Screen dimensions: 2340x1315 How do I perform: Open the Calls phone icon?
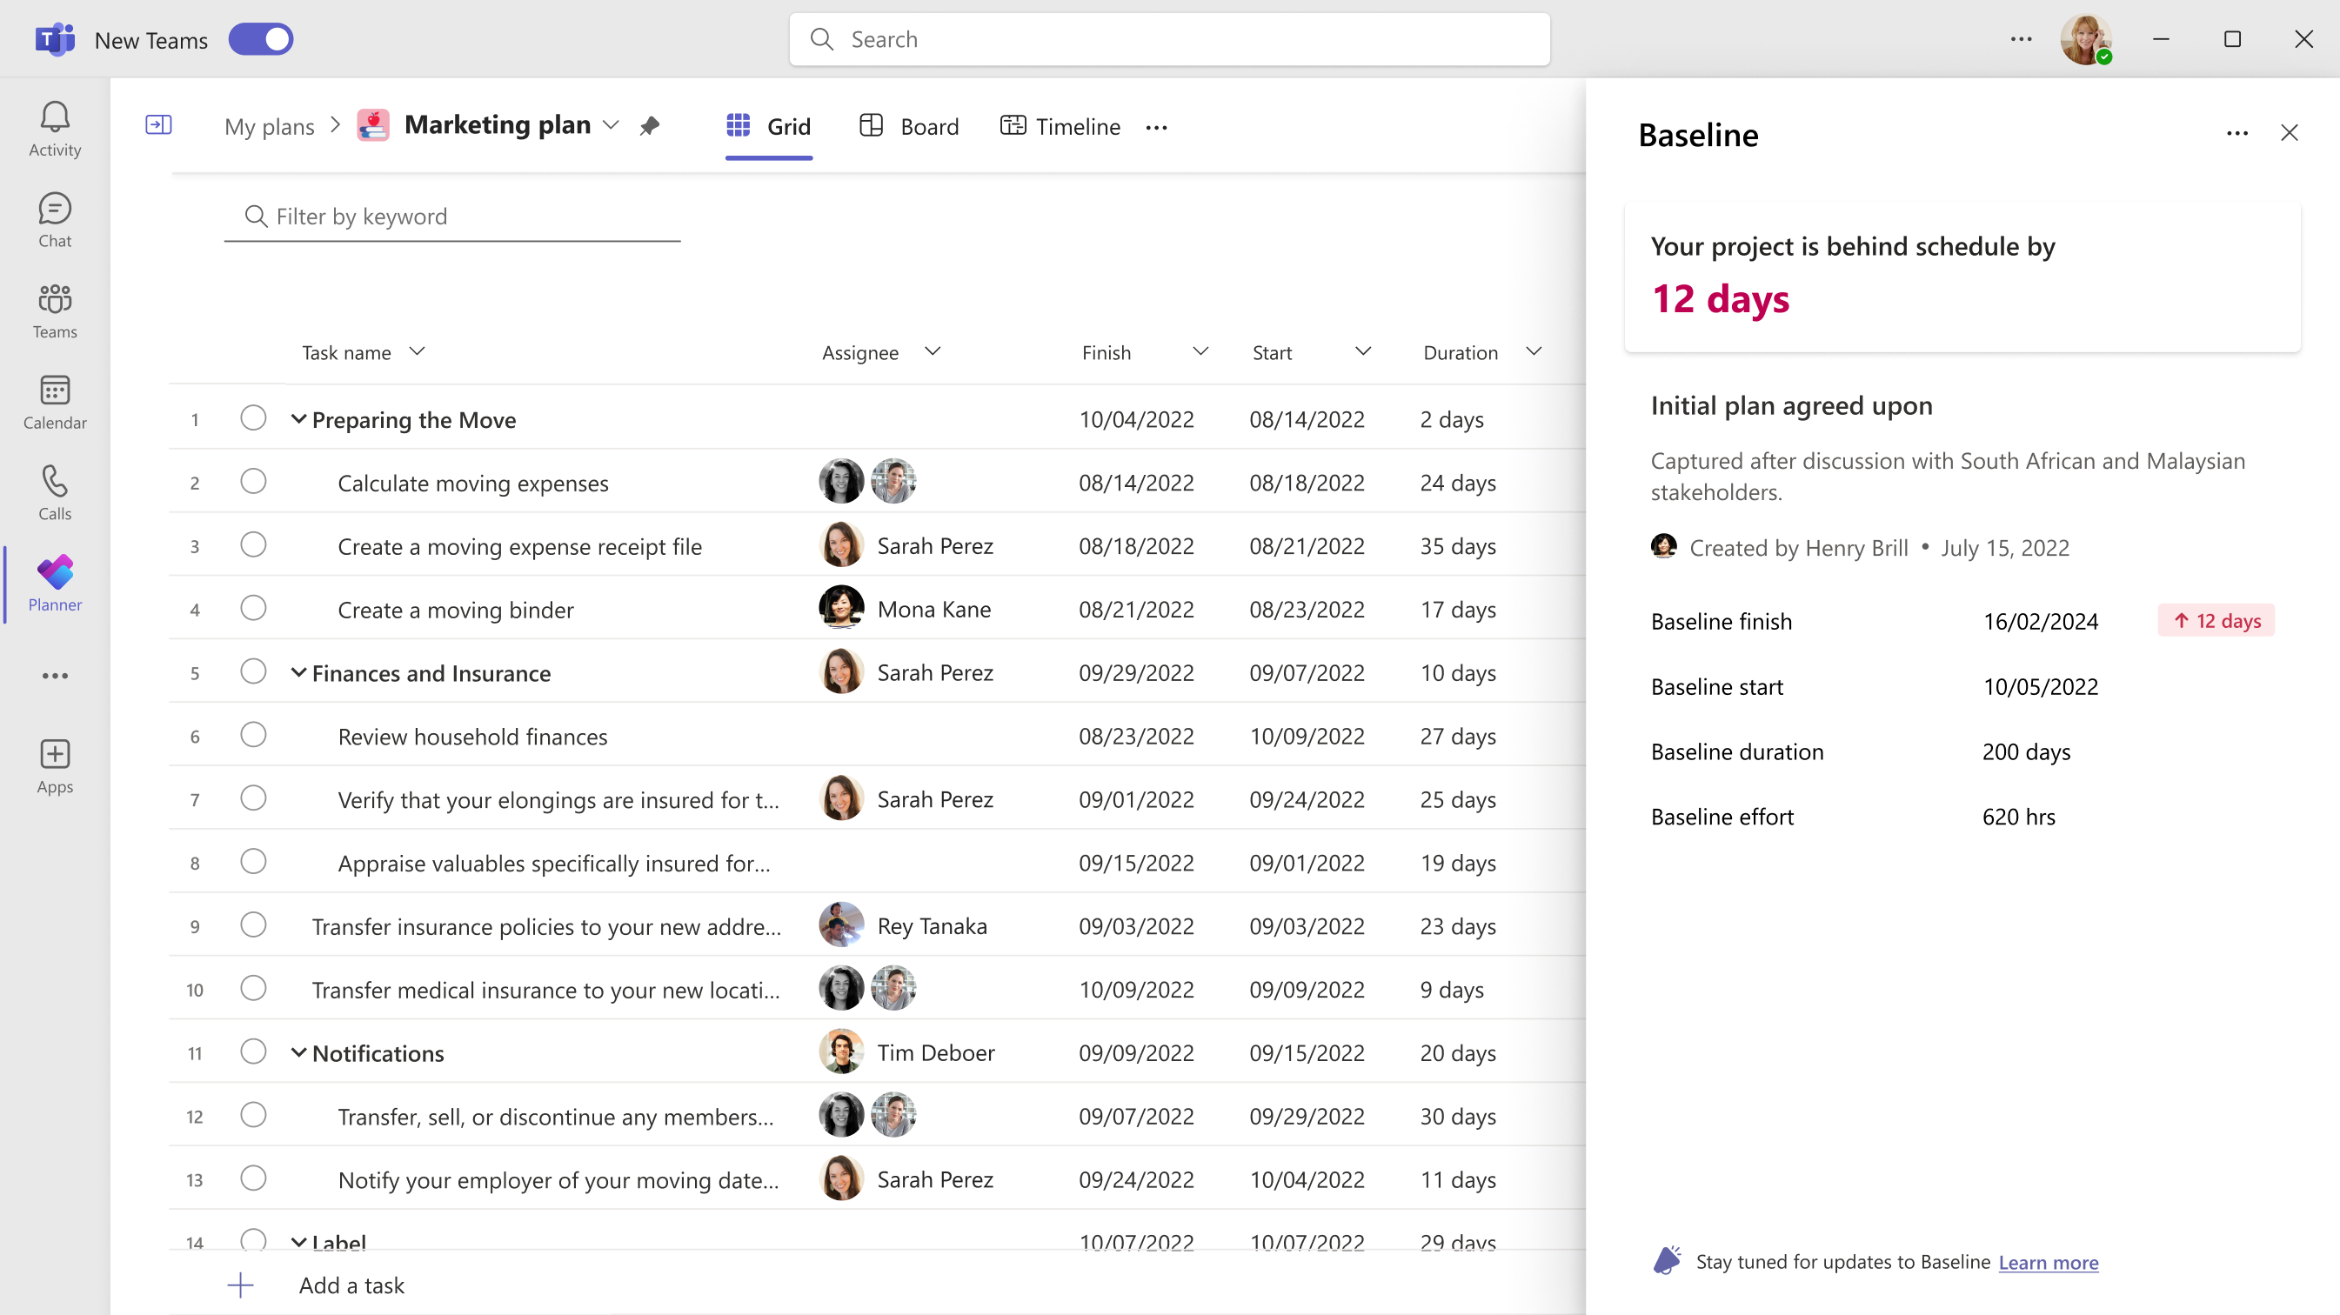(x=55, y=492)
